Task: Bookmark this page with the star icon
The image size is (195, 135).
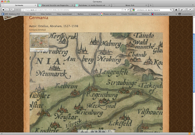Action: [x=122, y=9]
